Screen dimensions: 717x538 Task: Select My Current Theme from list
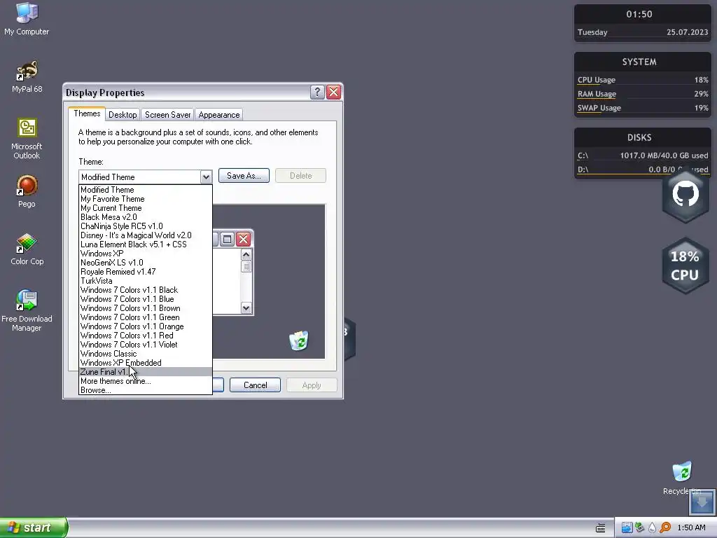click(x=146, y=207)
